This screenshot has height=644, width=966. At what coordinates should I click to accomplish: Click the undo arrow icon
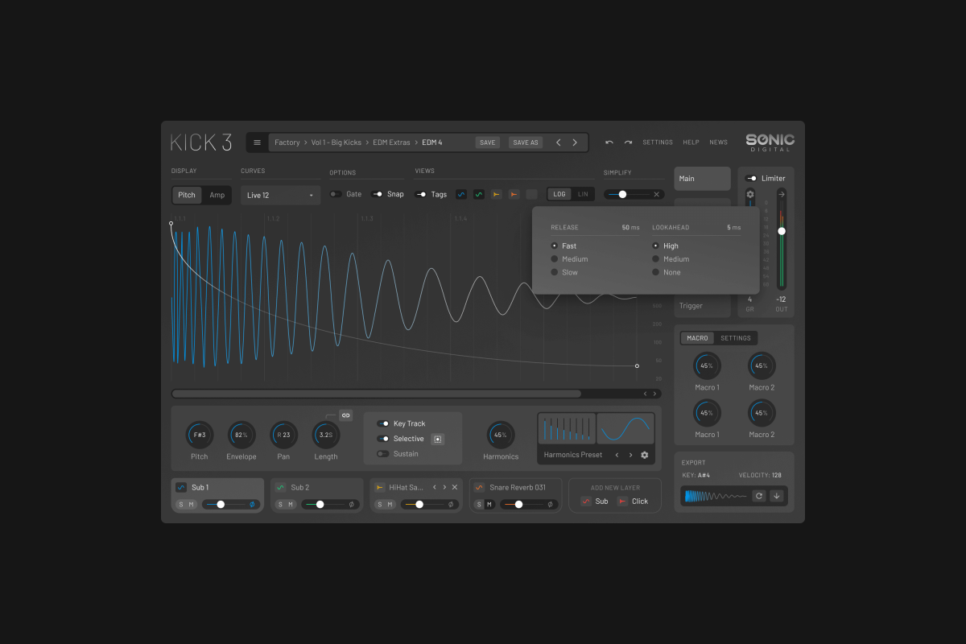click(609, 142)
